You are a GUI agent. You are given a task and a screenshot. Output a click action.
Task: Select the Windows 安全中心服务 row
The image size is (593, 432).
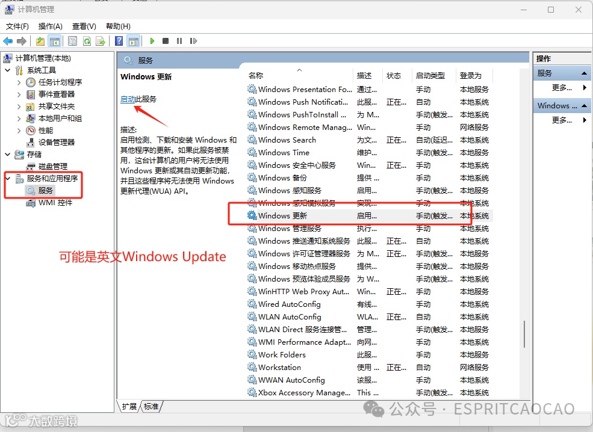pyautogui.click(x=370, y=165)
